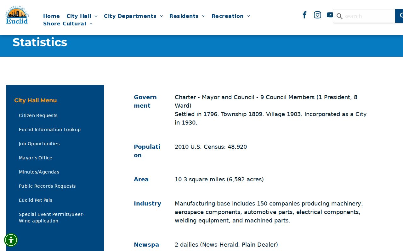
Task: Click the City Hall Menu heading
Action: coord(36,100)
